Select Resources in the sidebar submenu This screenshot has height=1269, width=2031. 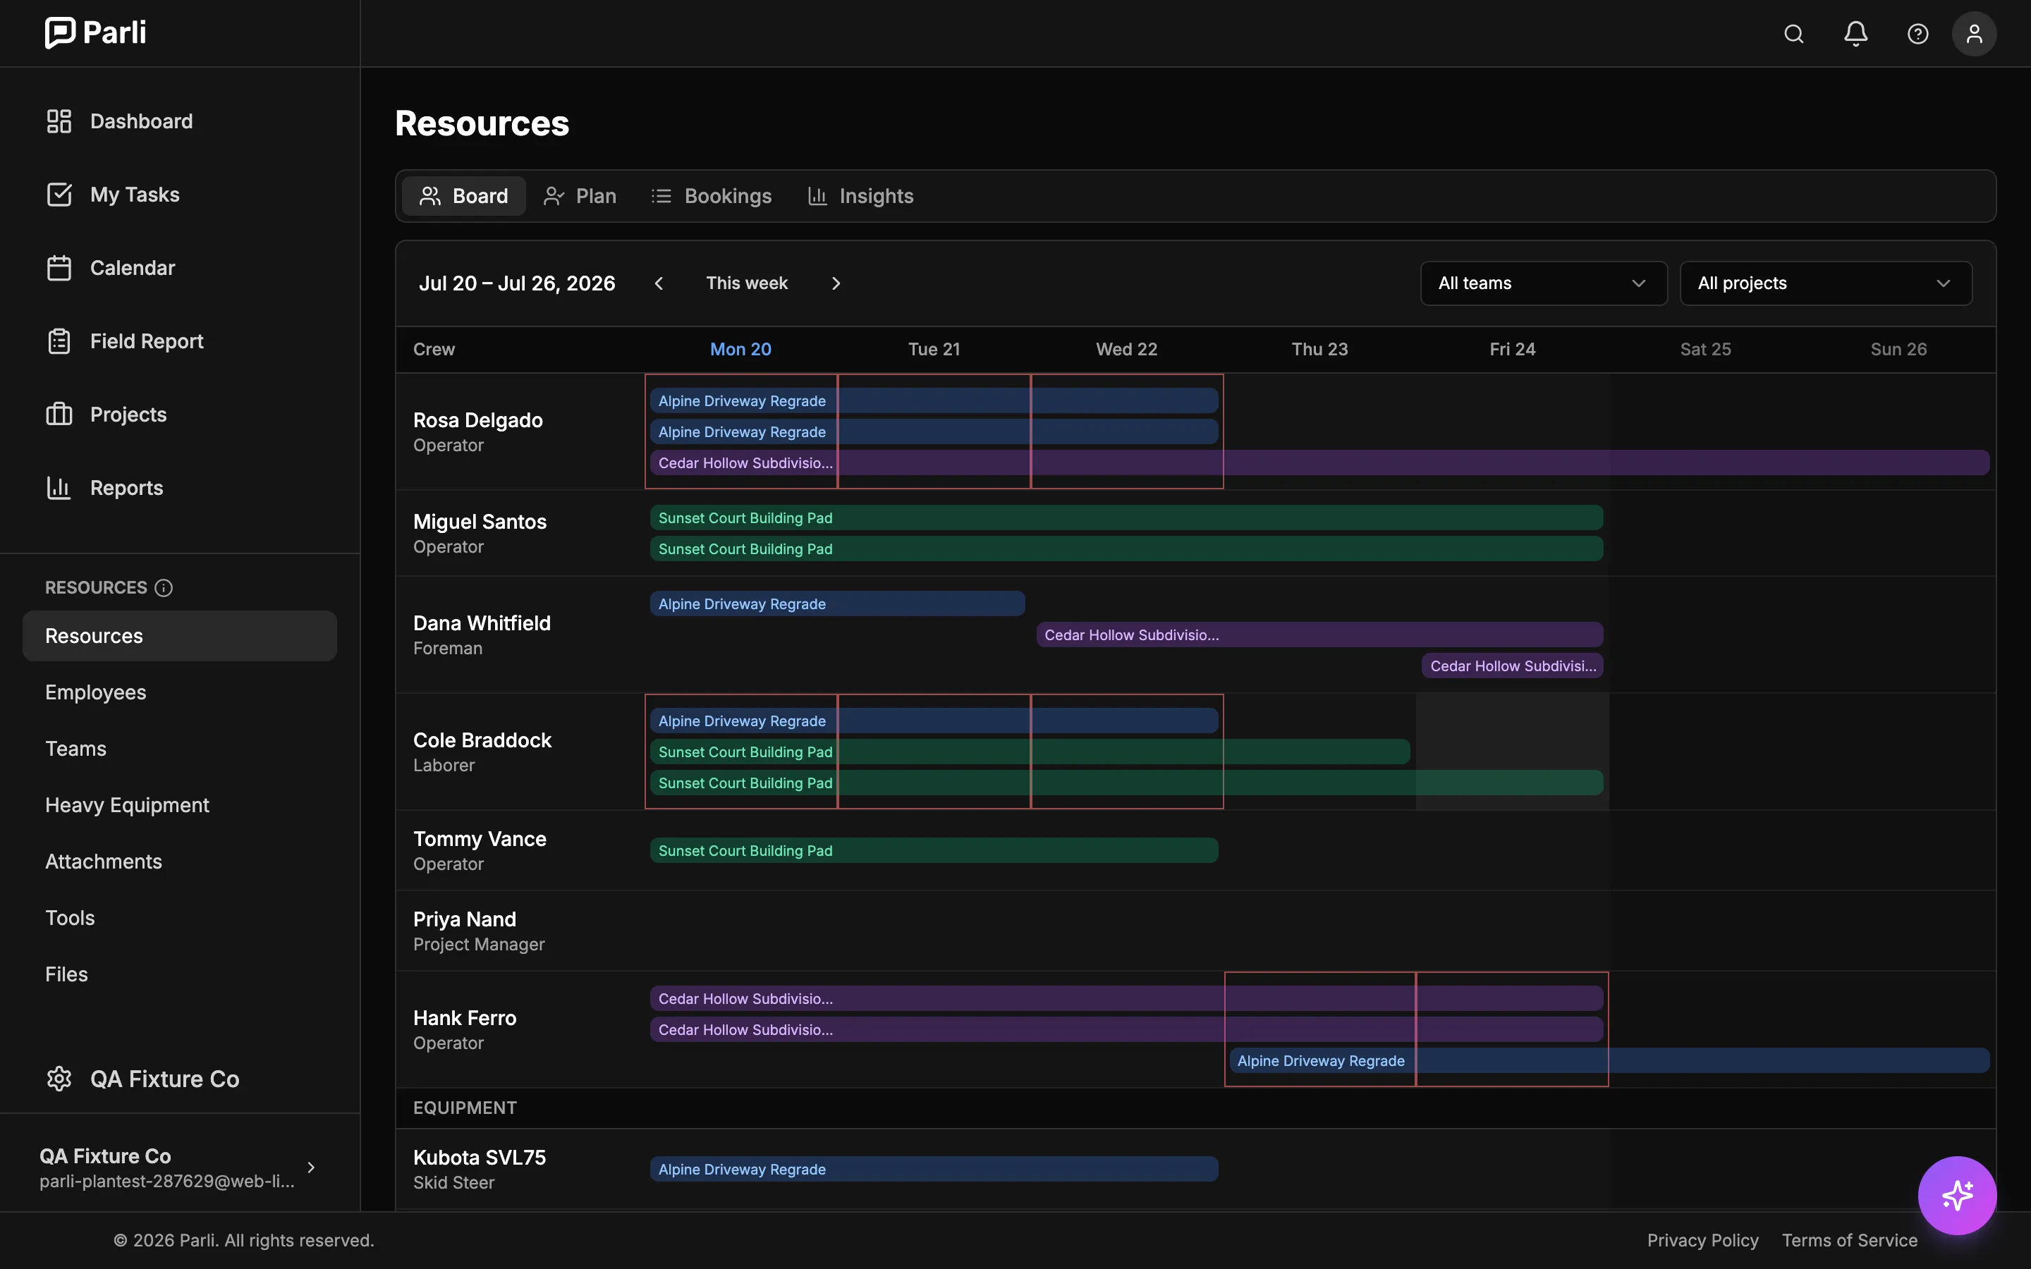coord(180,635)
